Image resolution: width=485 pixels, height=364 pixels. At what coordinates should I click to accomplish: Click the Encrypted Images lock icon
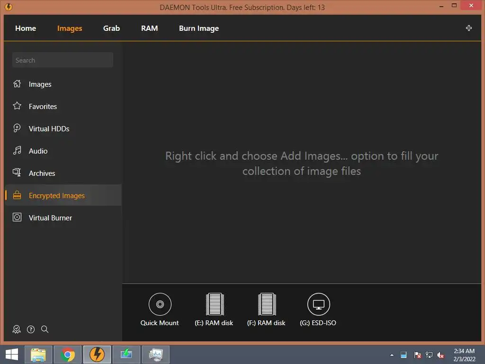pyautogui.click(x=17, y=195)
